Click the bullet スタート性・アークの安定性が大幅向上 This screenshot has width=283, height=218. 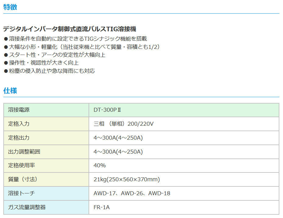[54, 55]
